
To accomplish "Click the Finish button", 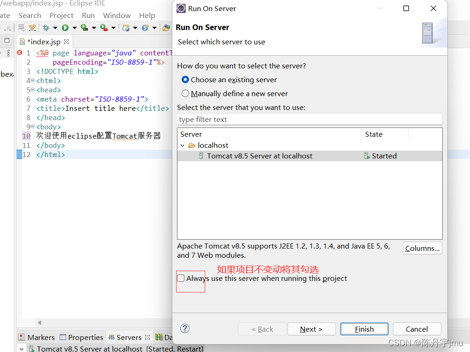I will (364, 329).
